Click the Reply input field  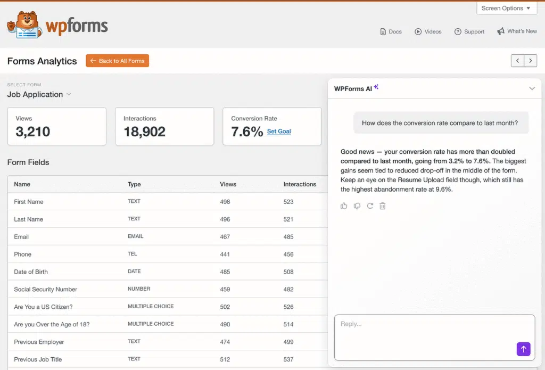click(434, 338)
